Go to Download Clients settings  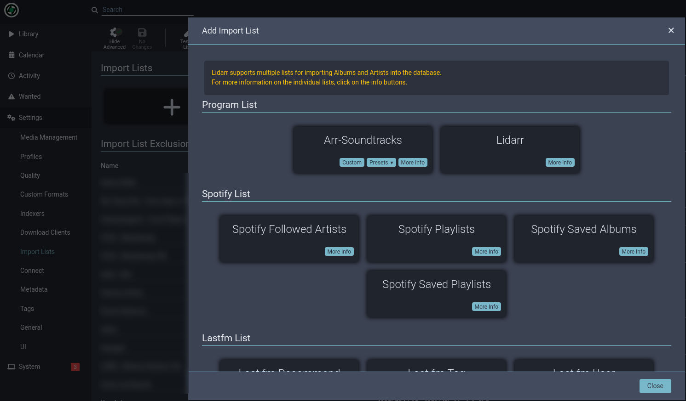point(45,232)
